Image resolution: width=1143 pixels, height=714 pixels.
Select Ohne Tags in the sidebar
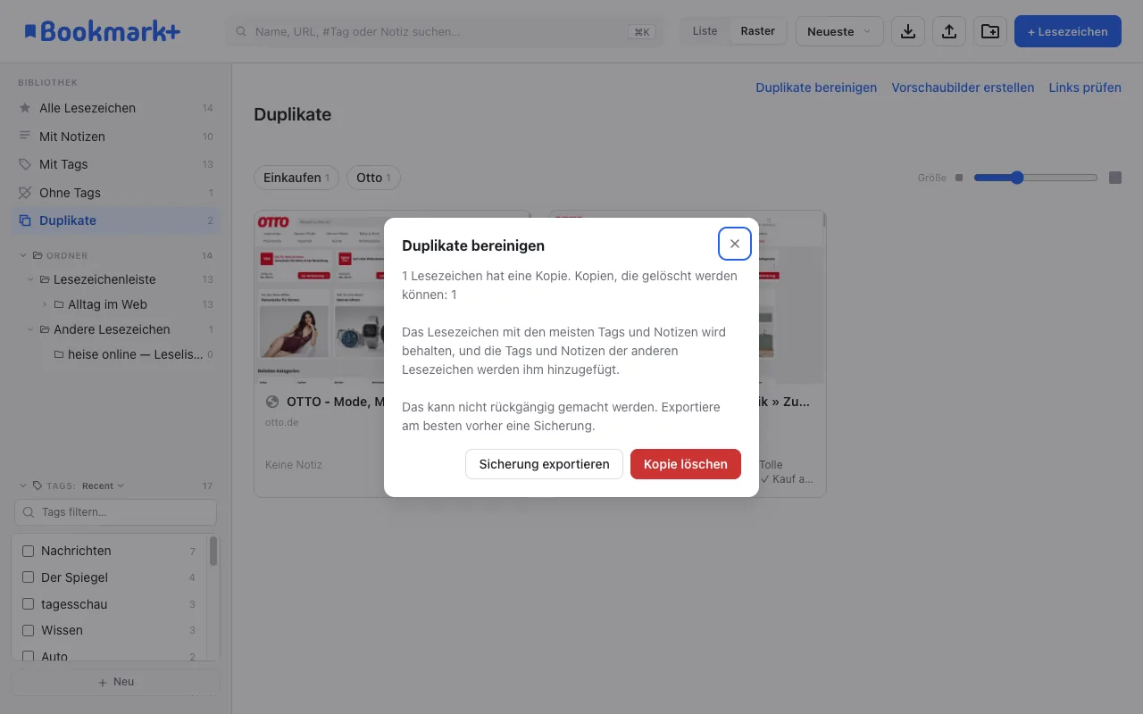116,193
